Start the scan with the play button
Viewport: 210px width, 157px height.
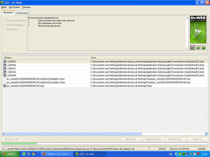point(192,48)
